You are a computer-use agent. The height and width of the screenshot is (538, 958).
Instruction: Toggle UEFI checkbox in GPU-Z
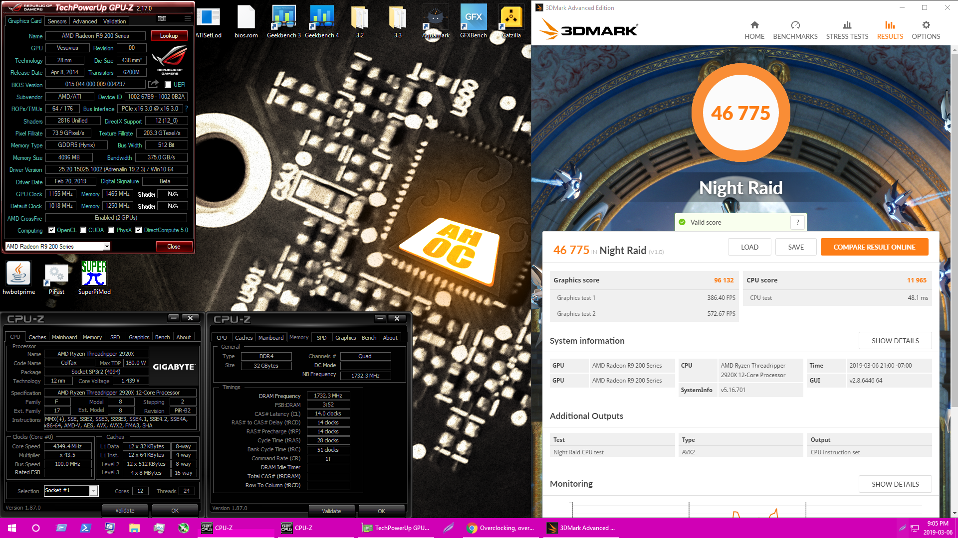168,85
